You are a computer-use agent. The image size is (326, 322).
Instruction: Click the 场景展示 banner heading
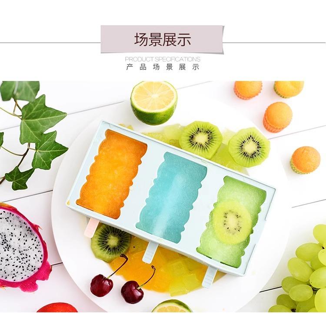pos(163,39)
